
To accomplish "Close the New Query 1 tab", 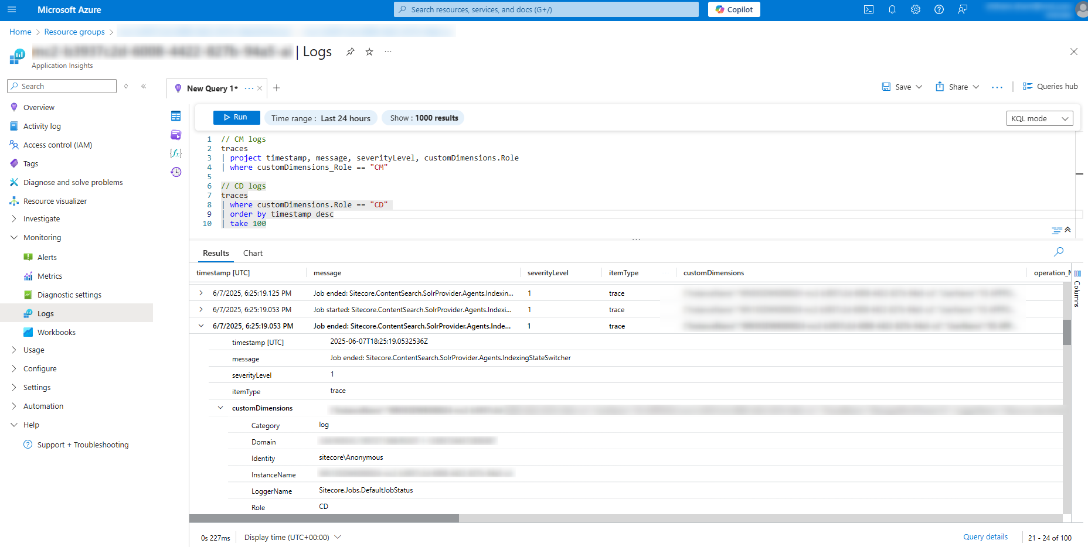I will (x=260, y=88).
